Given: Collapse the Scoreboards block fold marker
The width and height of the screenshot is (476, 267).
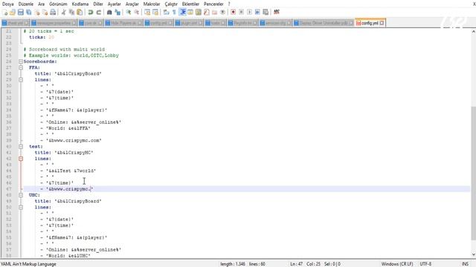Looking at the screenshot, I should coord(21,62).
